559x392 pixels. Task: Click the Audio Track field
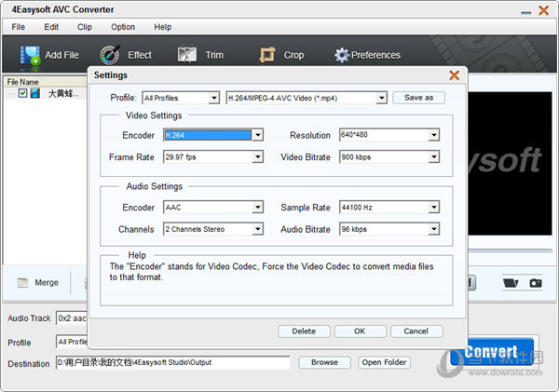pos(72,318)
